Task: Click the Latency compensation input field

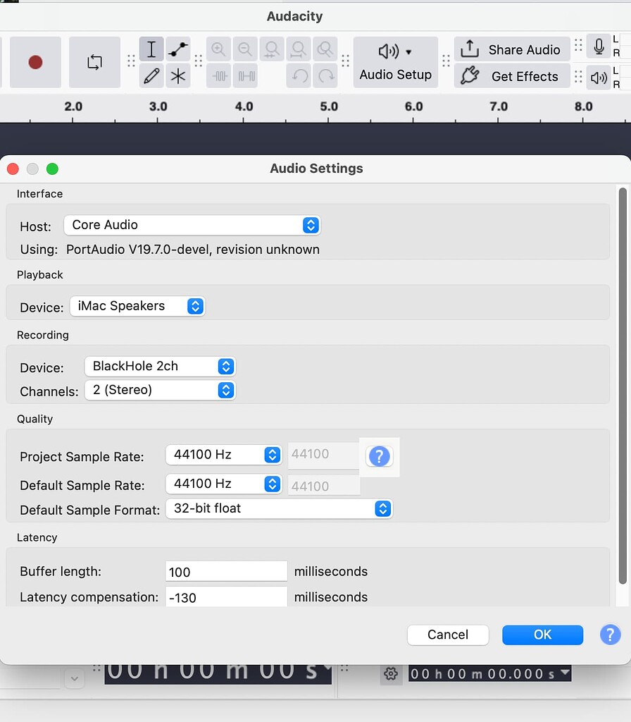Action: pyautogui.click(x=226, y=596)
